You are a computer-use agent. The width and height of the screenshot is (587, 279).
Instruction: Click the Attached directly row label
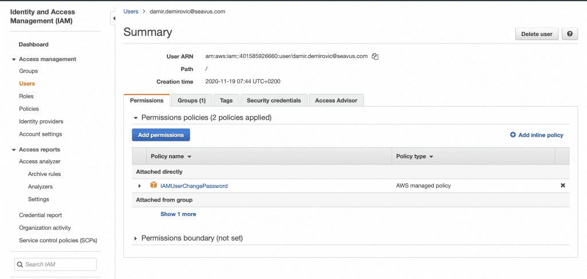pos(159,172)
